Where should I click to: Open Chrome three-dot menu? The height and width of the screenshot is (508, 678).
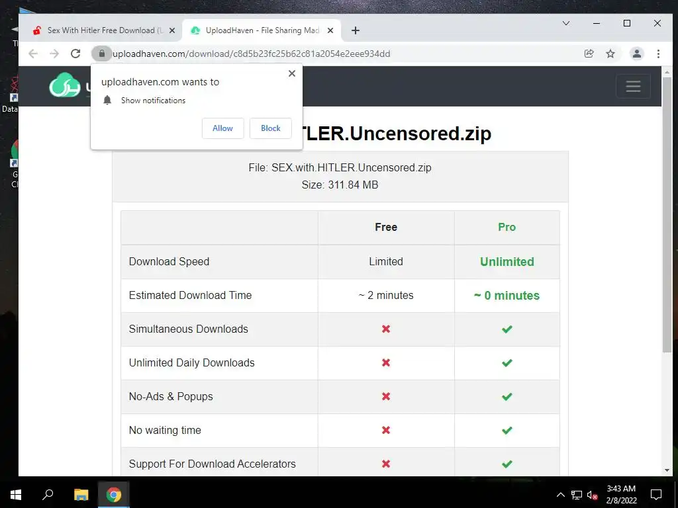pos(658,54)
